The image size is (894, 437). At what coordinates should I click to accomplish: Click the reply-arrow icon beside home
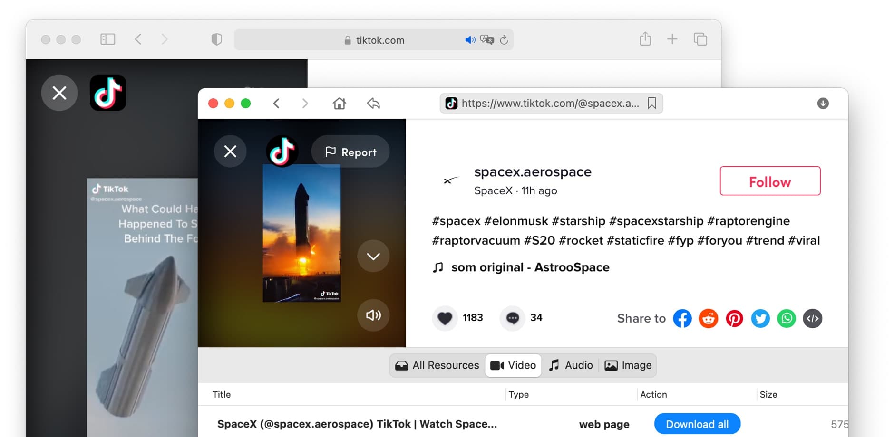(373, 103)
